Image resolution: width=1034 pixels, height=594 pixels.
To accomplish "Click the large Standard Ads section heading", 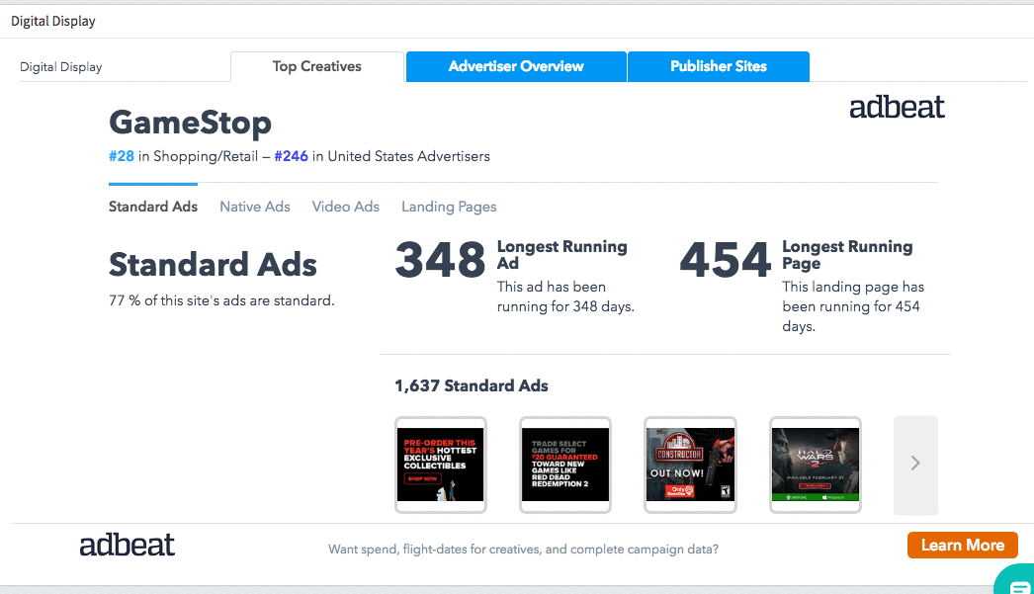I will (213, 264).
